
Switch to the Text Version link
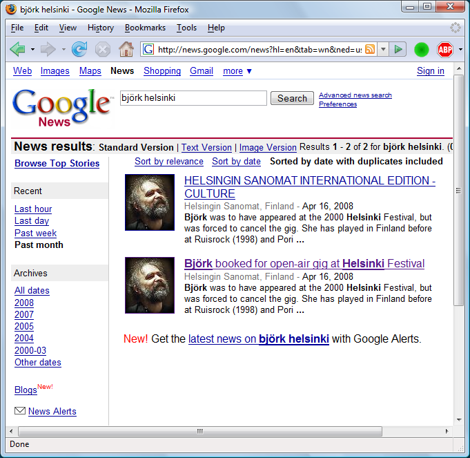(206, 147)
